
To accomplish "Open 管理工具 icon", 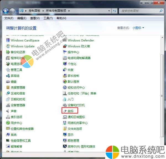I will tap(8, 70).
